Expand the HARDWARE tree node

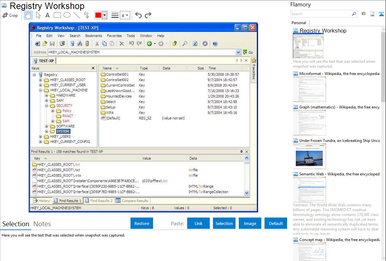point(46,96)
